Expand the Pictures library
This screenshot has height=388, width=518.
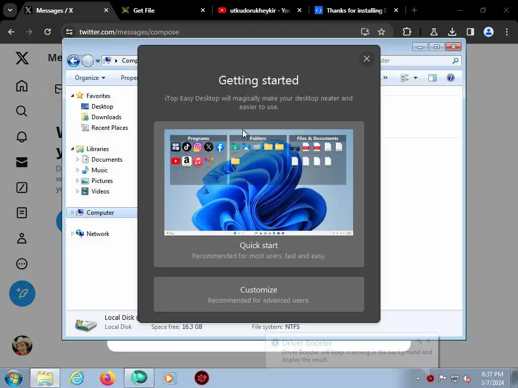click(x=77, y=181)
